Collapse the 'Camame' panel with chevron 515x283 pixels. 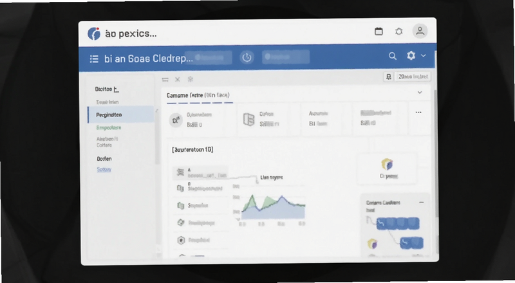point(420,93)
